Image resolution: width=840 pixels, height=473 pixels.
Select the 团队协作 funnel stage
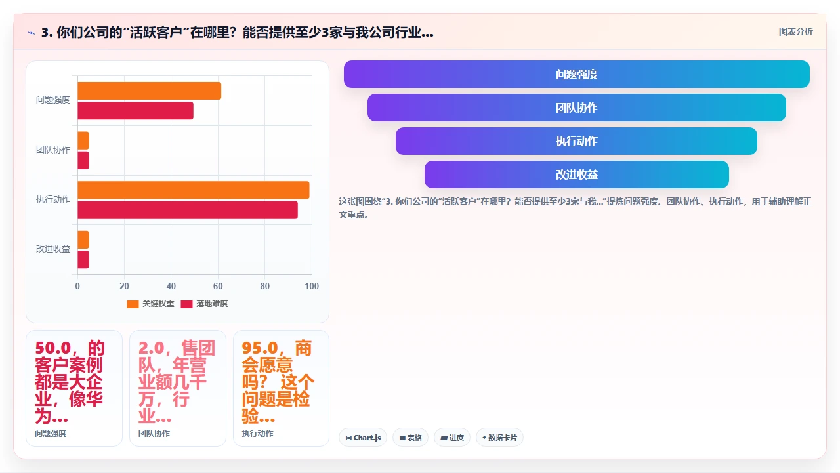click(577, 108)
